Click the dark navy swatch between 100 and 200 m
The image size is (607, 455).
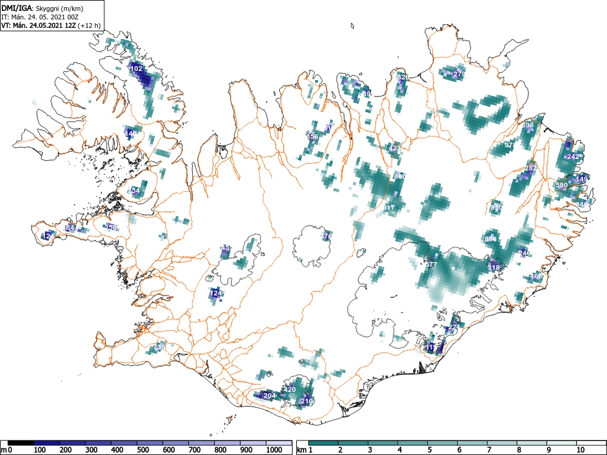pos(47,443)
